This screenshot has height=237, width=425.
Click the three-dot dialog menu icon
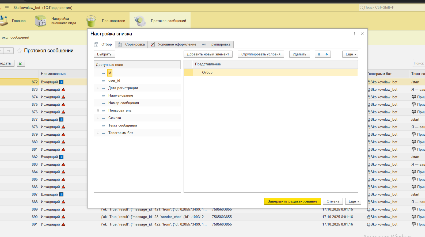point(354,34)
